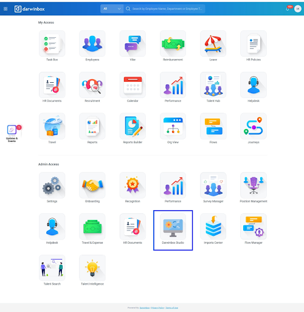Viewport: 304px width, 312px height.
Task: Open the Talent Hub icon
Action: (x=213, y=85)
